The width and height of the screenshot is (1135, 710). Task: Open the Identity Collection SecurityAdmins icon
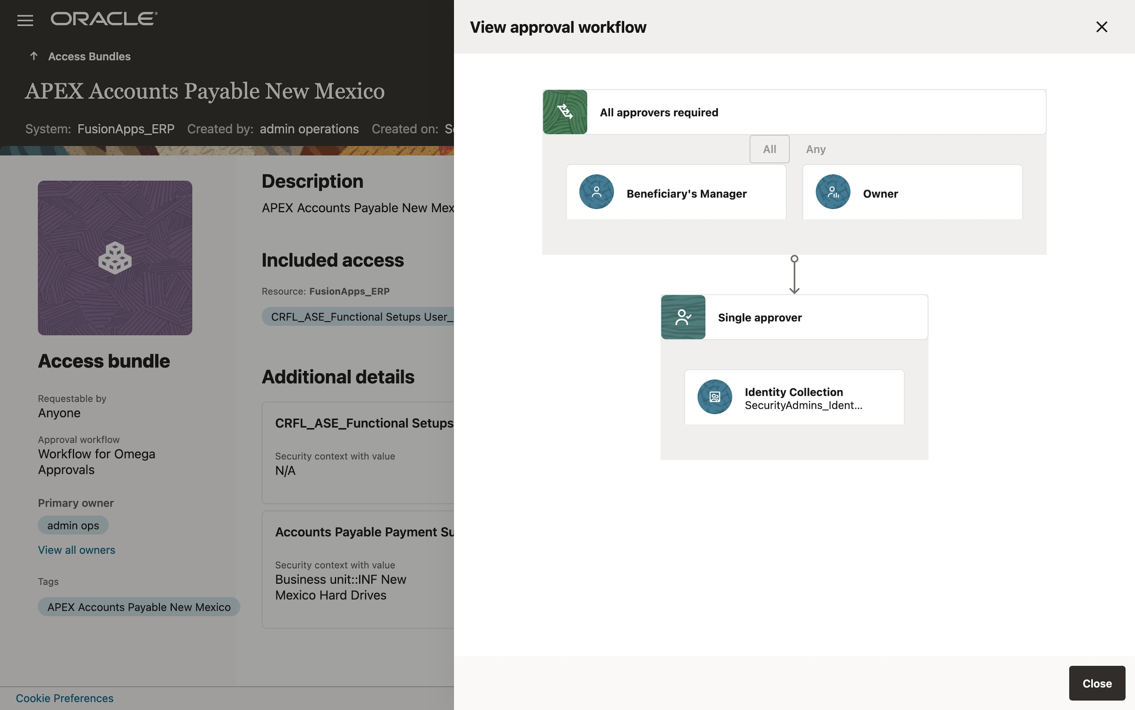tap(714, 397)
